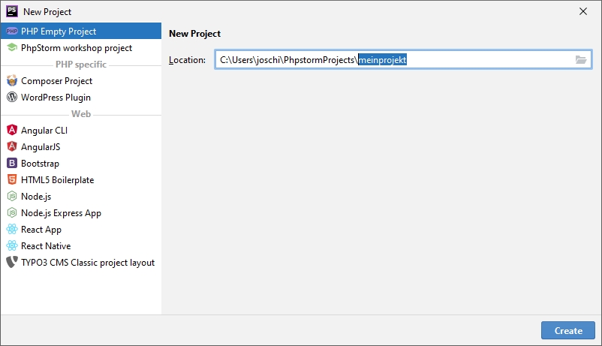Viewport: 602px width, 346px height.
Task: Close the New Project dialog
Action: click(583, 11)
